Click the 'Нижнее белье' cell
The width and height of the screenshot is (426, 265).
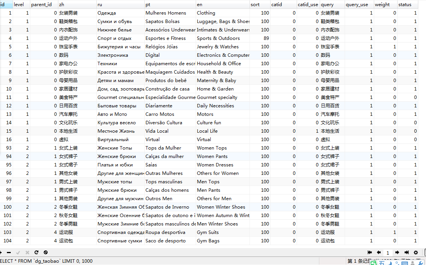tap(121, 30)
